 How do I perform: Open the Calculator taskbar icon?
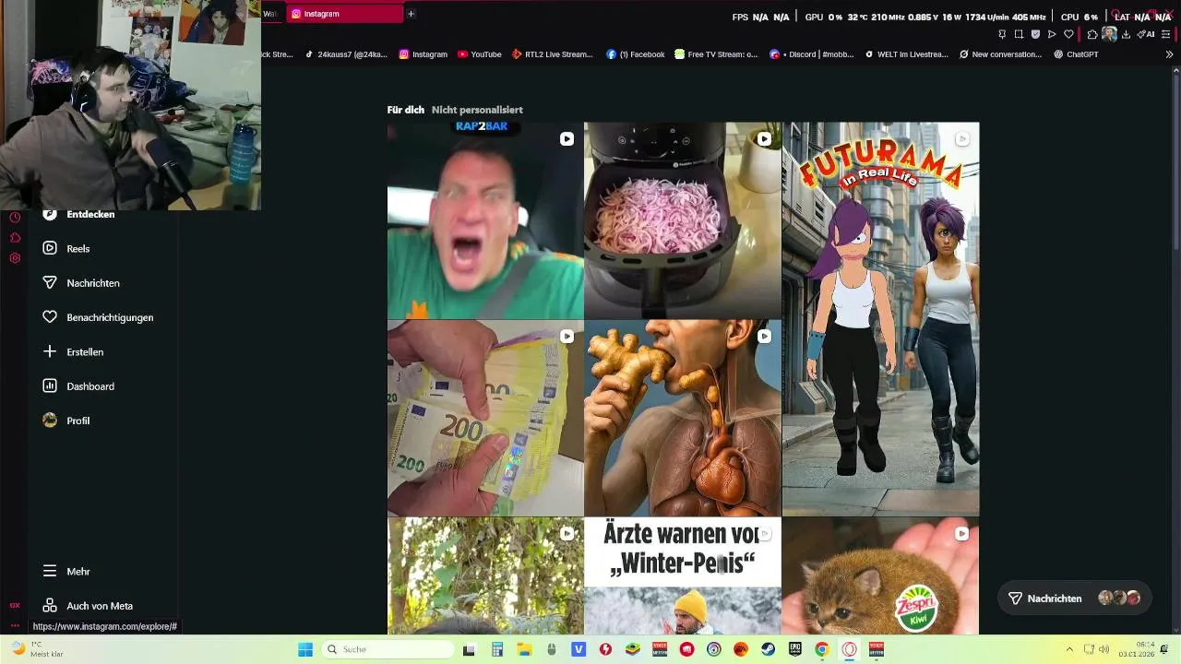coord(496,649)
